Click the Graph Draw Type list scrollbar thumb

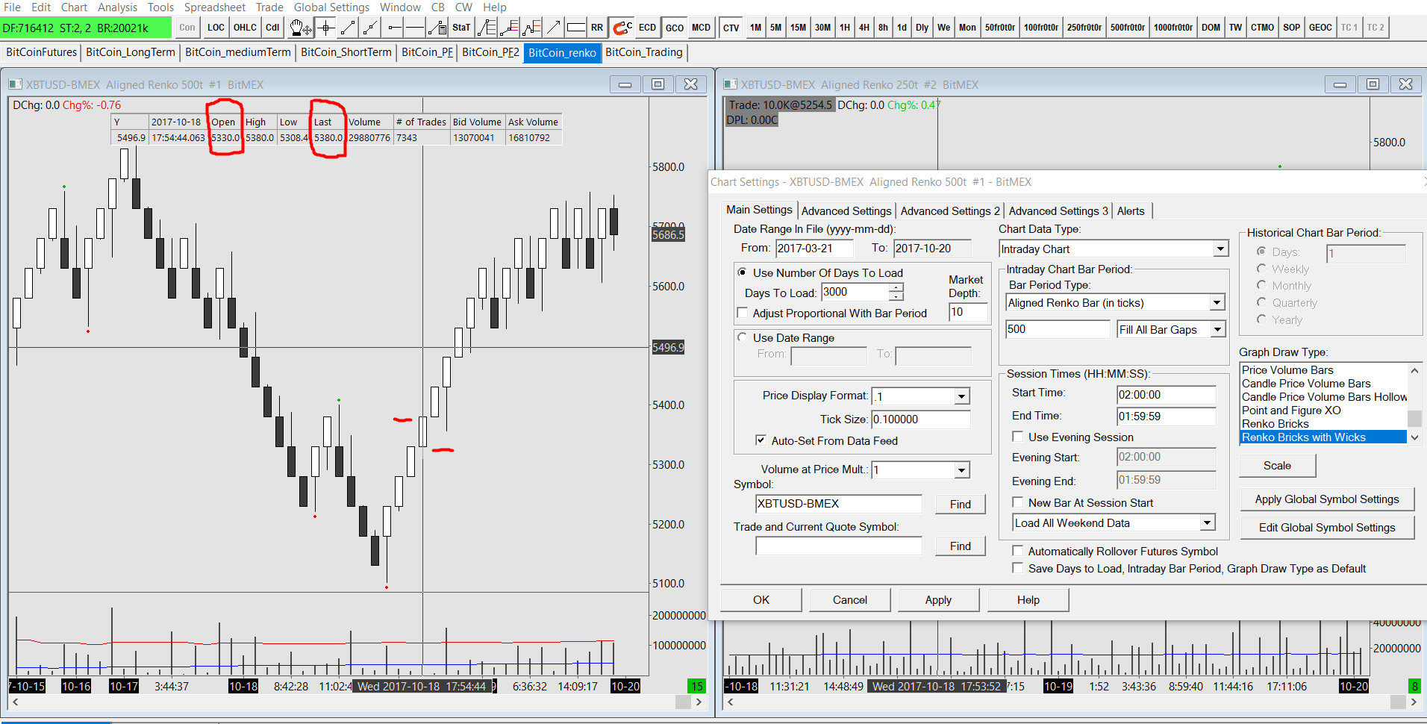pyautogui.click(x=1414, y=418)
